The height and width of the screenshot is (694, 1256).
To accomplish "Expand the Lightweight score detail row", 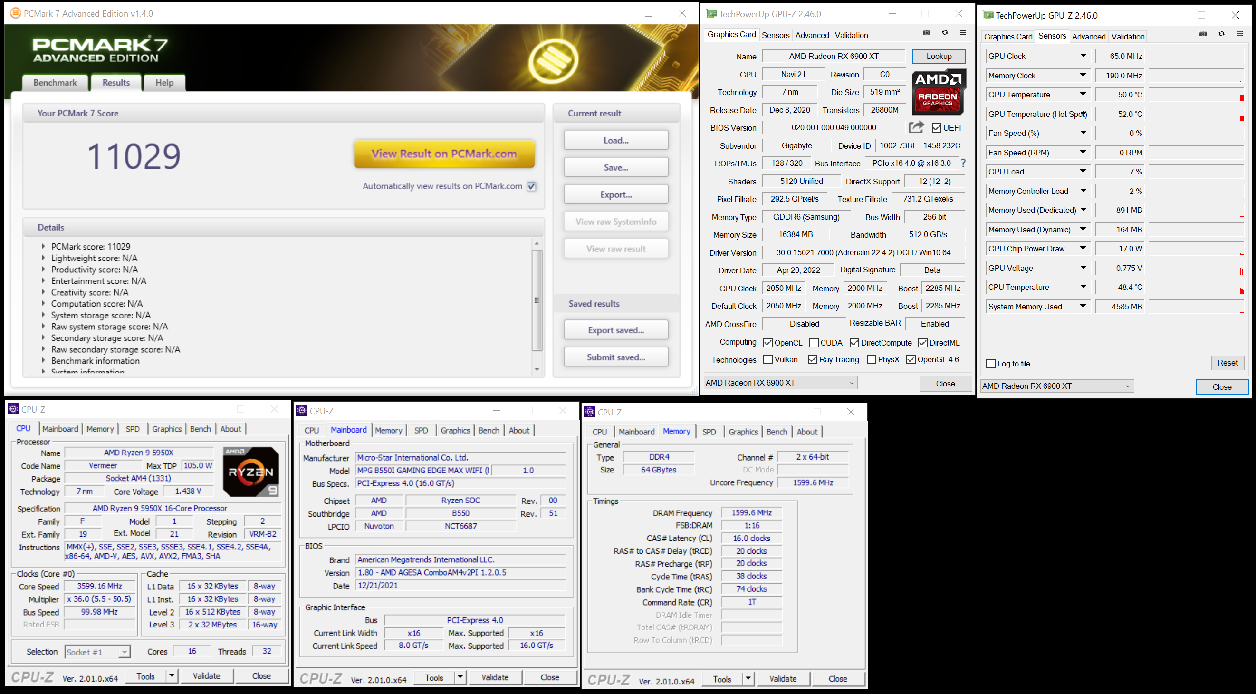I will point(43,258).
